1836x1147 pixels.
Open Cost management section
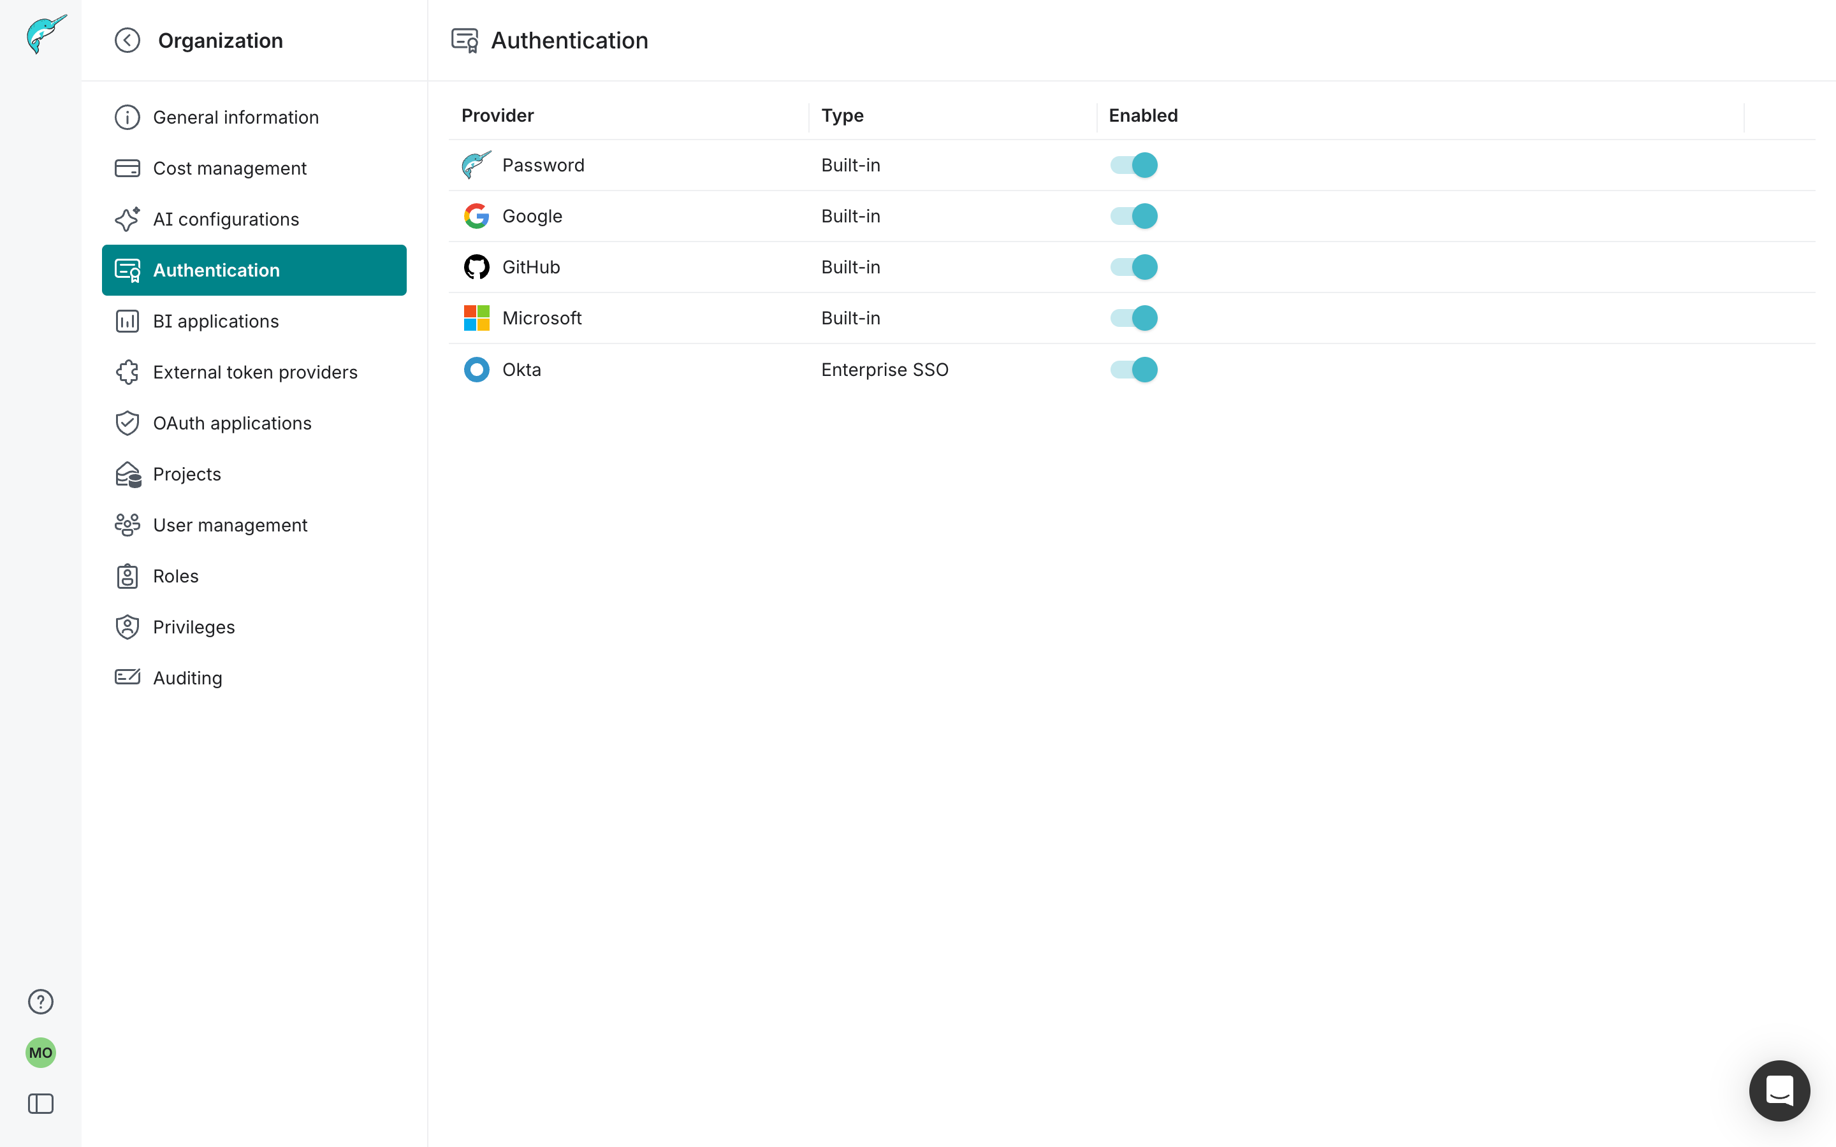[230, 168]
